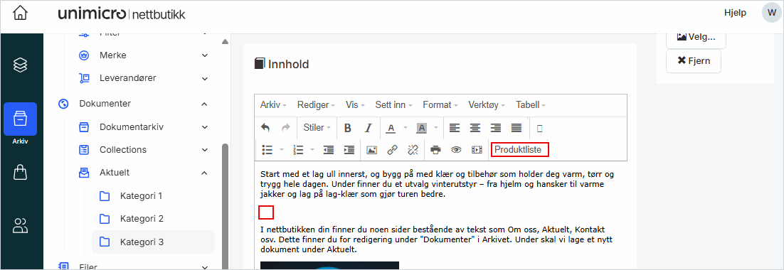Click the sidebar scrollbar up arrow
The width and height of the screenshot is (784, 270).
[225, 41]
